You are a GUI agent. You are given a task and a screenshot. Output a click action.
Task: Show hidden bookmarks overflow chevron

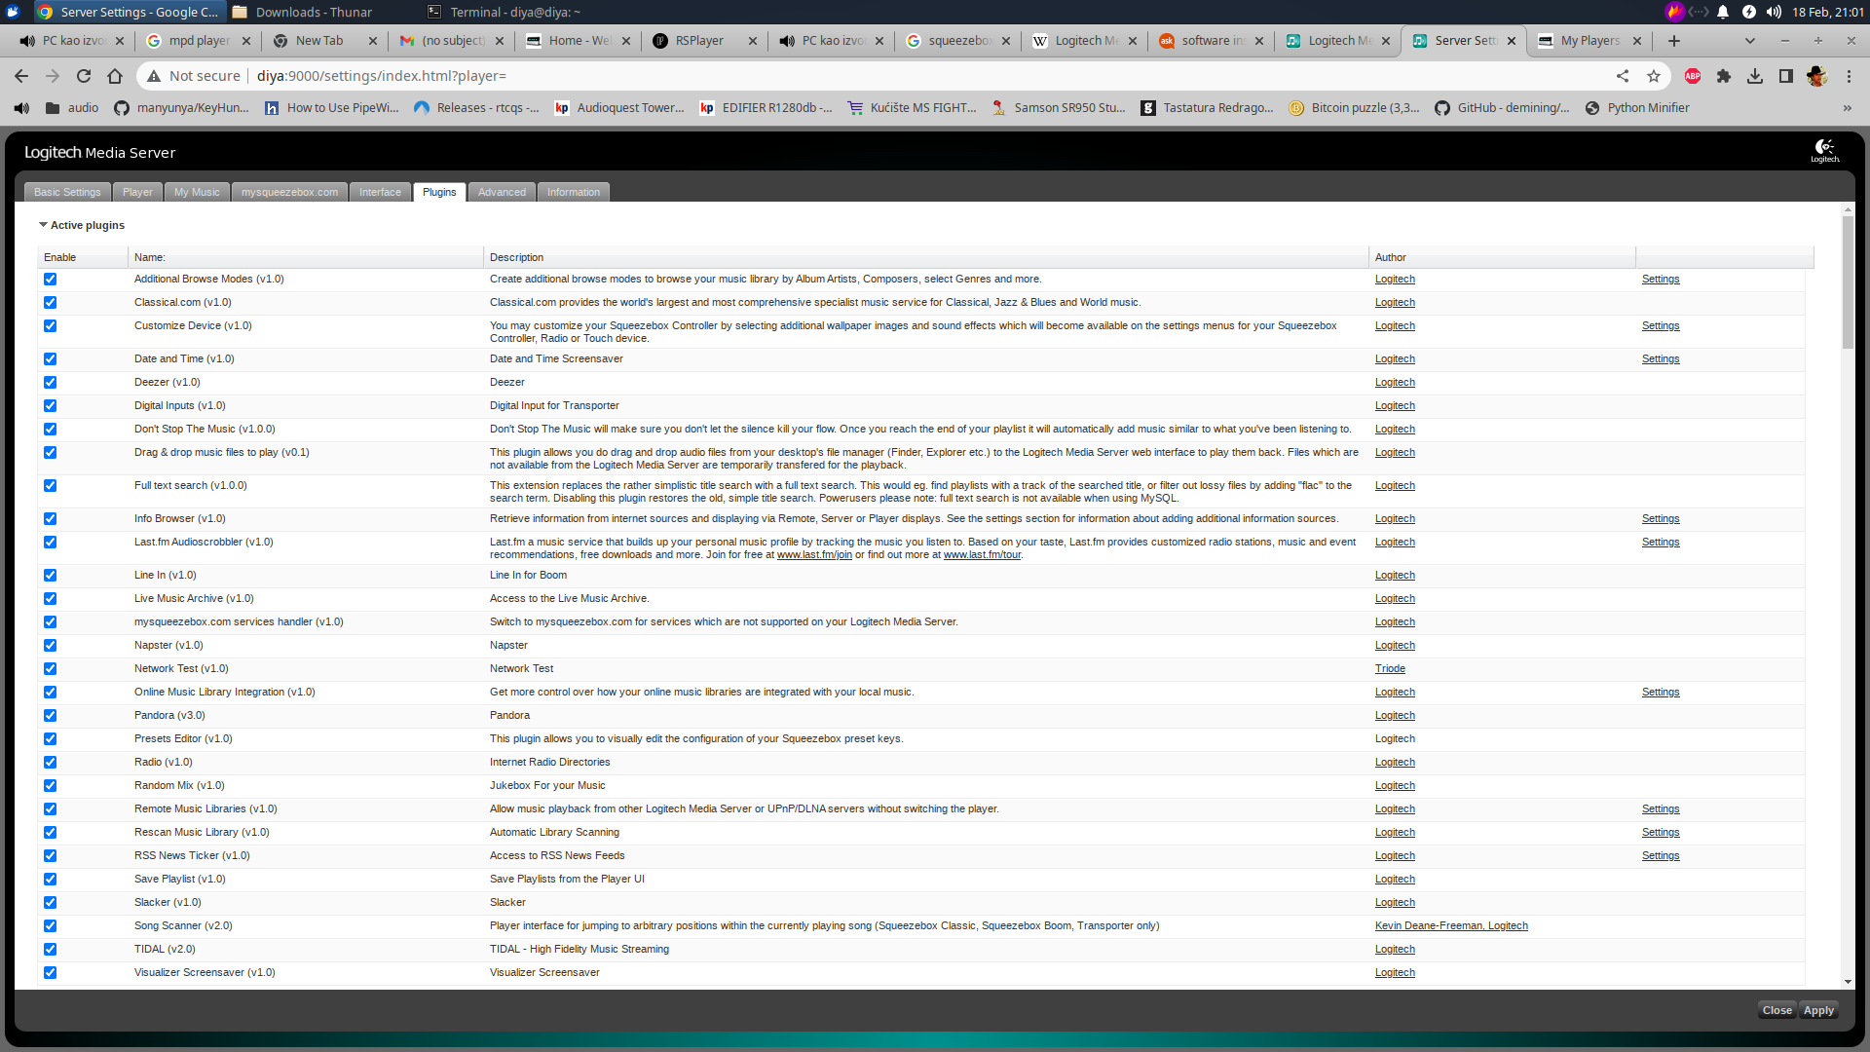click(x=1848, y=108)
